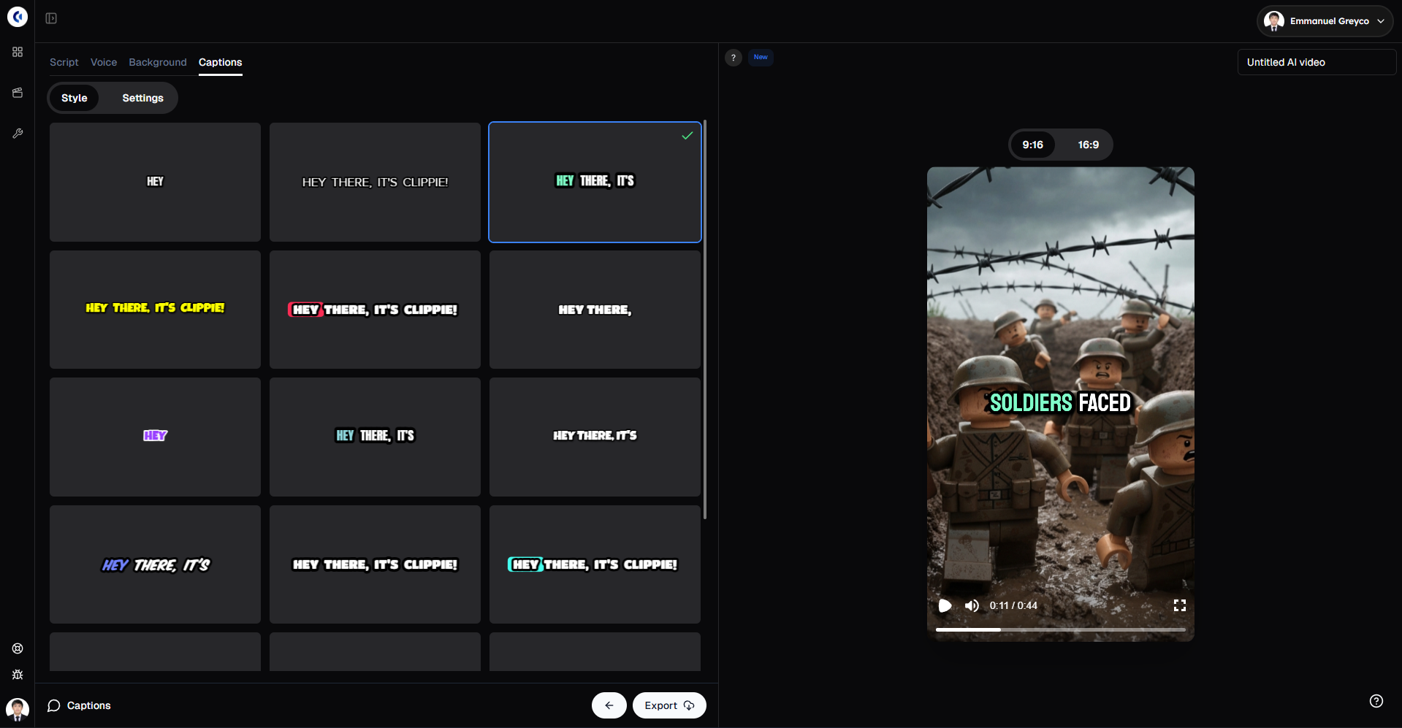Select the Captions tab
Image resolution: width=1402 pixels, height=728 pixels.
(221, 62)
